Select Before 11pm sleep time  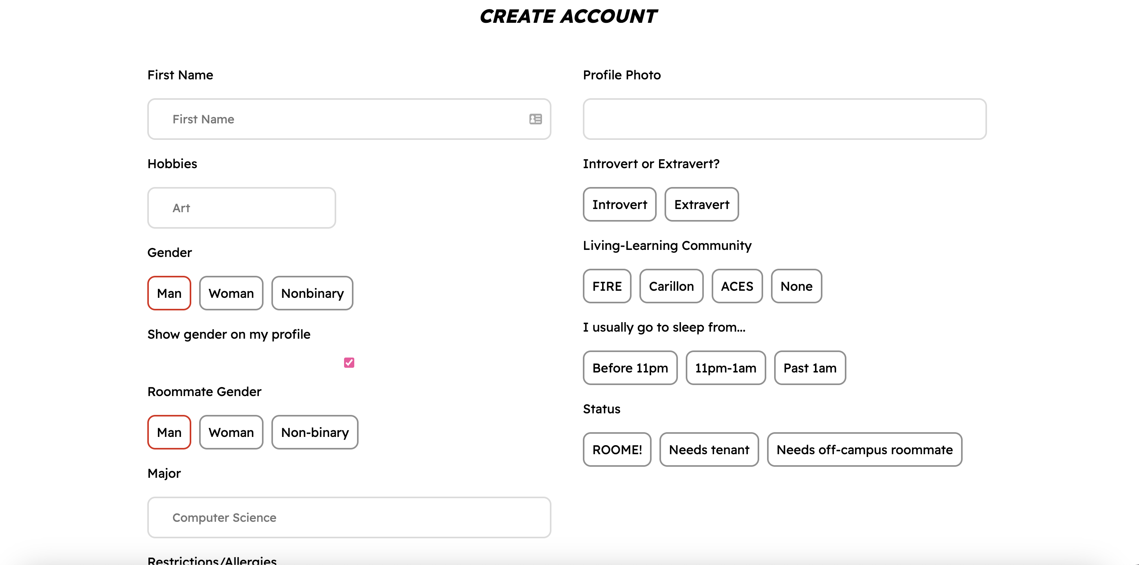pyautogui.click(x=630, y=368)
